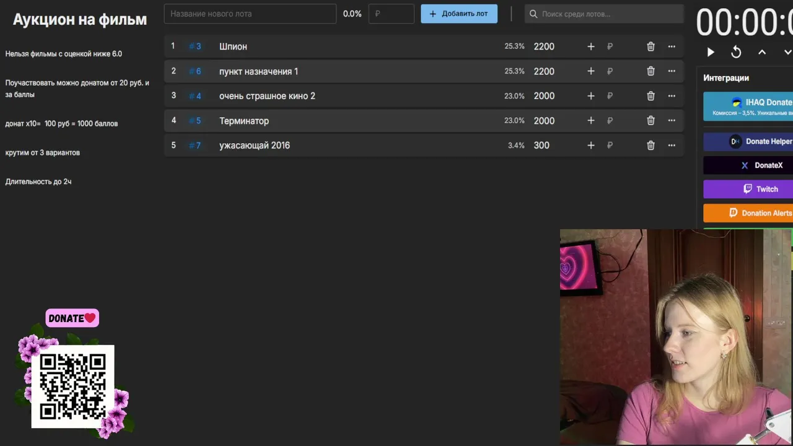
Task: Connect Donate Helper integration
Action: click(x=748, y=141)
